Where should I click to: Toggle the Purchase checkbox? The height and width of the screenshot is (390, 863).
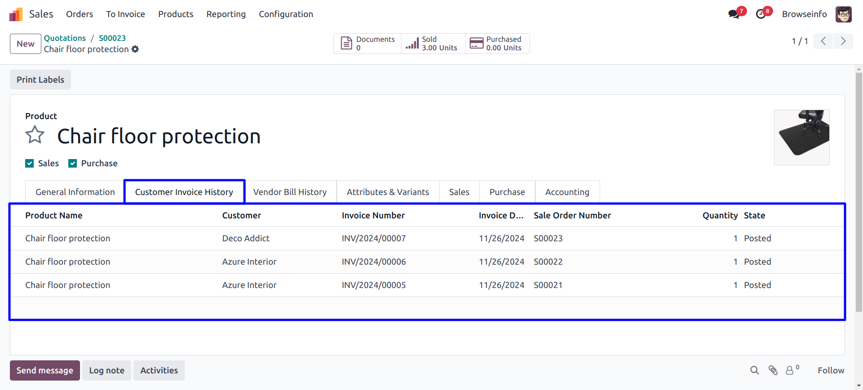point(73,164)
